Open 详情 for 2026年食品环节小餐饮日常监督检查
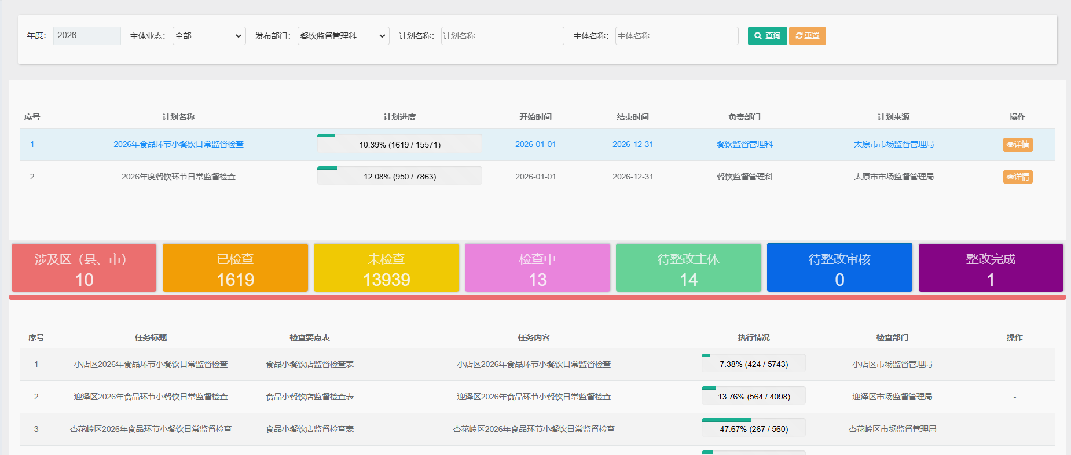 [1018, 145]
